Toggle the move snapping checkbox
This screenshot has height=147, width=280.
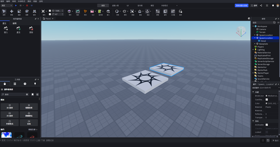(x=50, y=11)
